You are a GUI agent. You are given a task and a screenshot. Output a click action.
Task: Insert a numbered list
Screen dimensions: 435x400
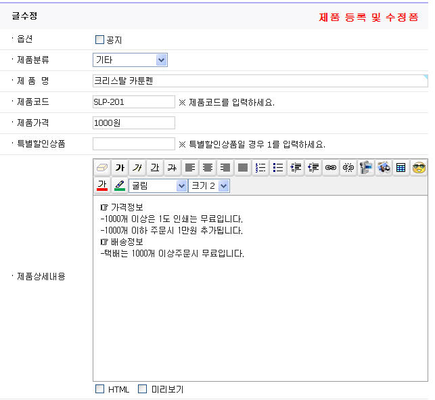(260, 168)
